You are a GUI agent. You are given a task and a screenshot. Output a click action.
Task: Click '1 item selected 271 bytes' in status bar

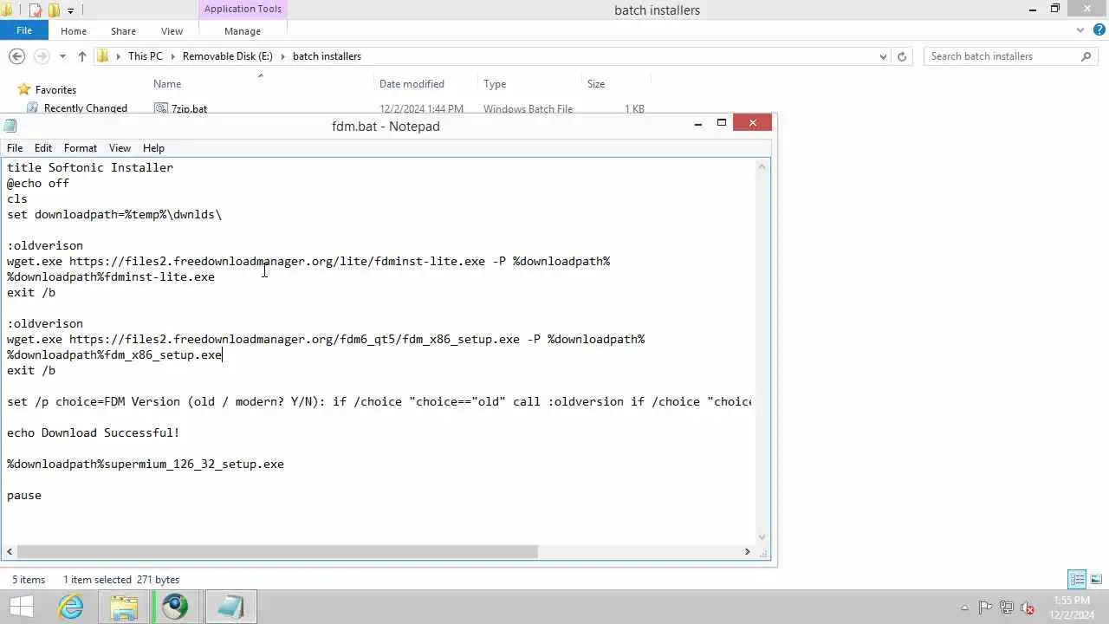[121, 580]
